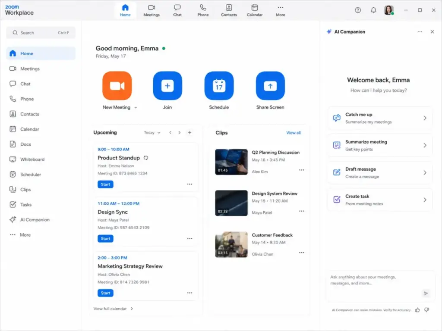442x331 pixels.
Task: Open the Design System Review clip thumbnail
Action: tap(231, 203)
